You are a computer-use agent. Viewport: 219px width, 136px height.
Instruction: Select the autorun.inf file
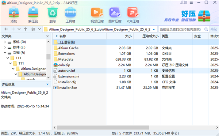coord(67,71)
